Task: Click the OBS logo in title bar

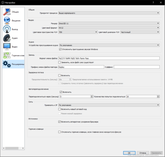Action: coord(3,2)
